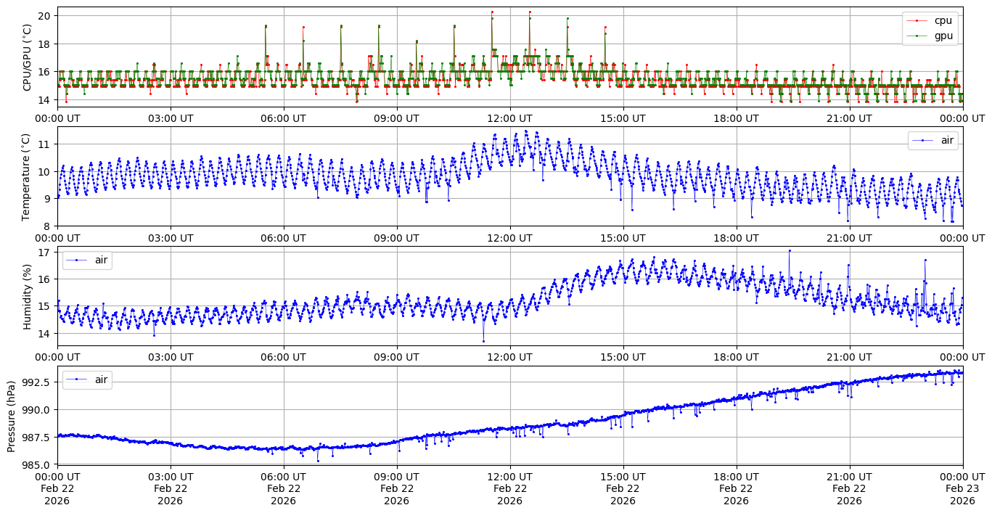Screen dimensions: 992x513
Task: Select the 'gpu' legend label
Action: point(942,35)
